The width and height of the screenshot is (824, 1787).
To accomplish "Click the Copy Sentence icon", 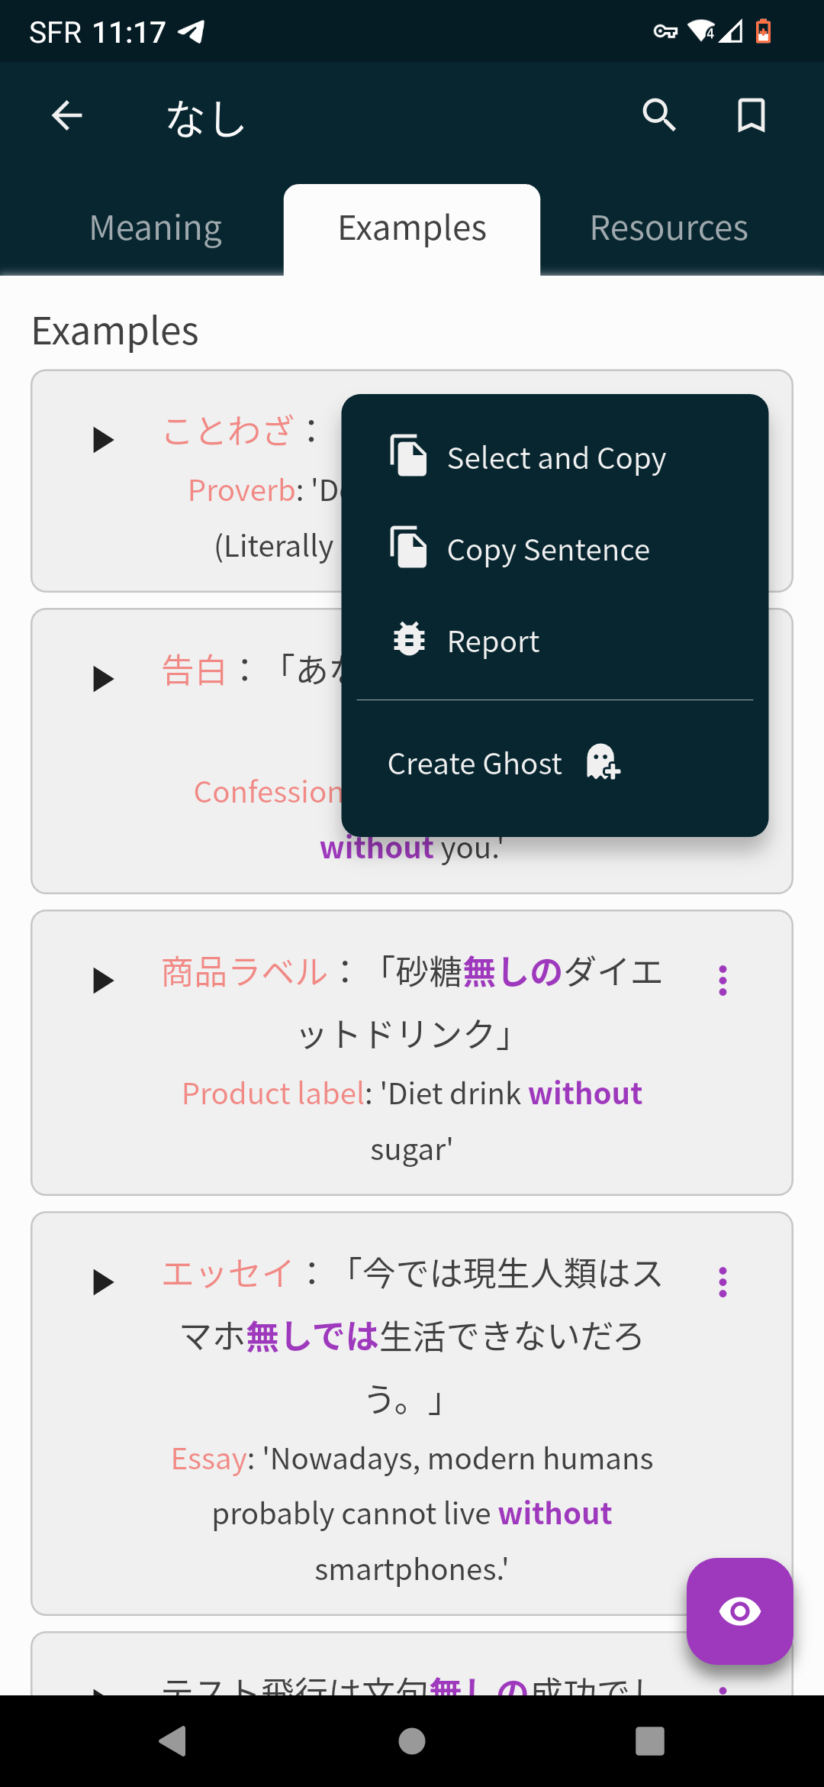I will [409, 548].
